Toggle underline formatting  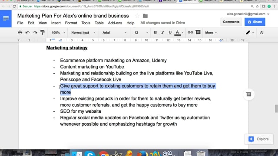pyautogui.click(x=170, y=32)
